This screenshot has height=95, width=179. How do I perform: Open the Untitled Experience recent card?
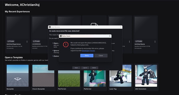click(x=18, y=34)
